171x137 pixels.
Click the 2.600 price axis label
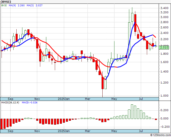(x=164, y=27)
